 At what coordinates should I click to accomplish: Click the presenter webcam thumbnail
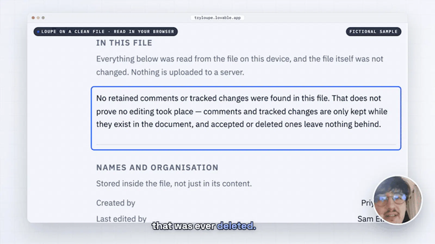coord(397,200)
